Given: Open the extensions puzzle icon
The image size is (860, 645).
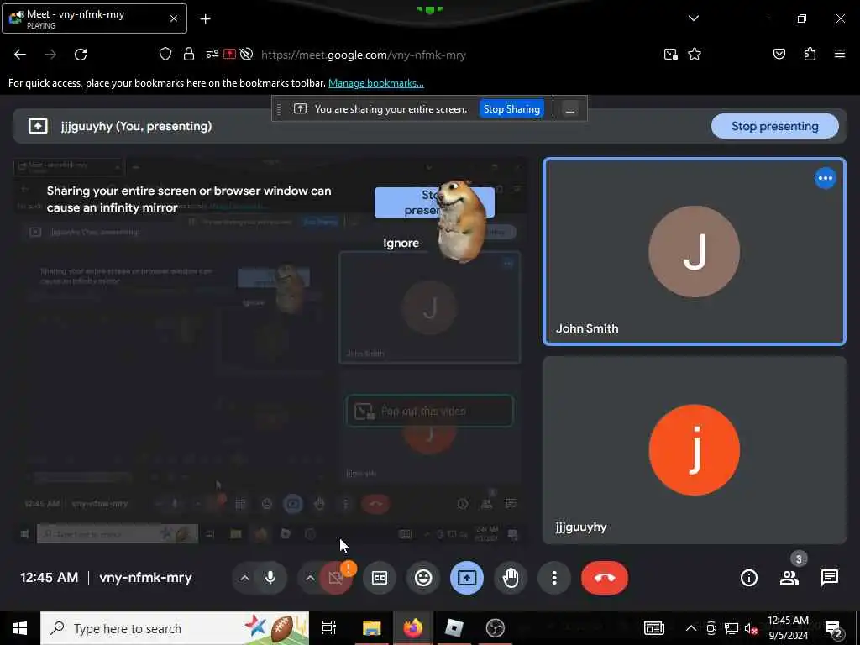Looking at the screenshot, I should [810, 55].
